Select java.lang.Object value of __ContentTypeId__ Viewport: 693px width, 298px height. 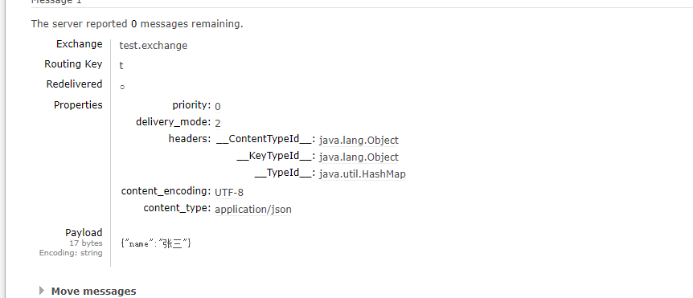click(359, 141)
